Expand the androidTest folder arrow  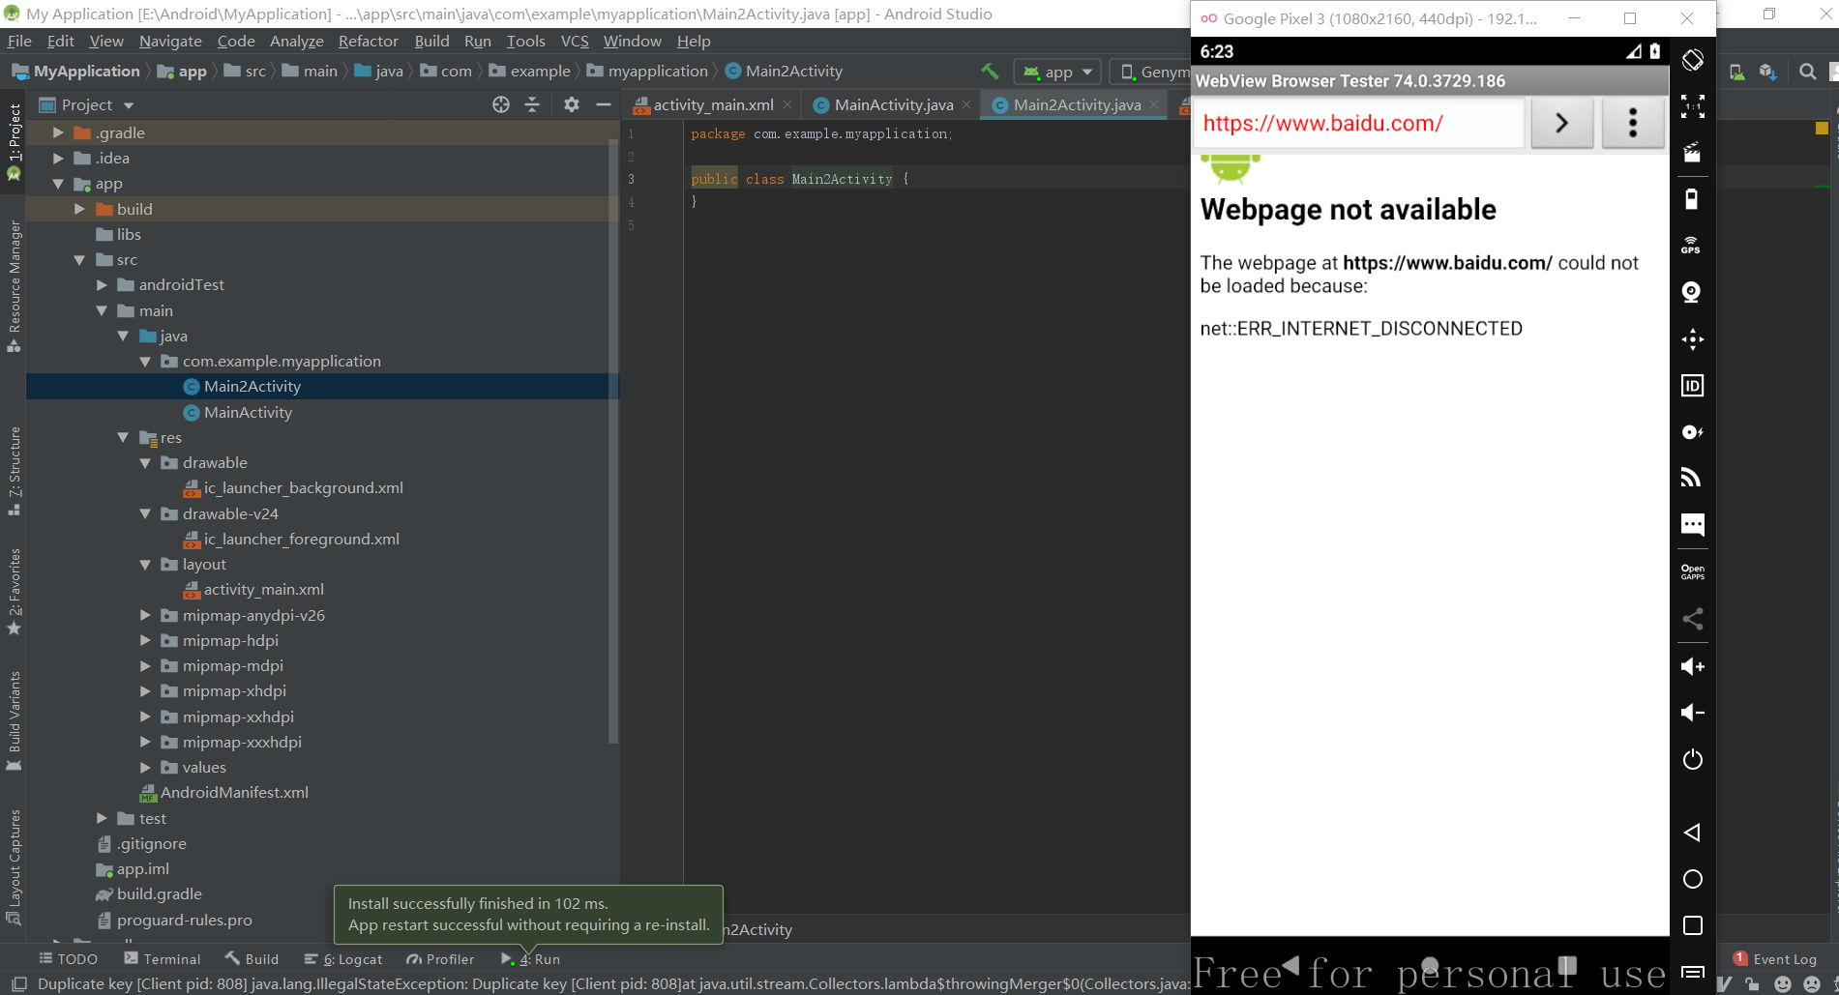click(102, 284)
